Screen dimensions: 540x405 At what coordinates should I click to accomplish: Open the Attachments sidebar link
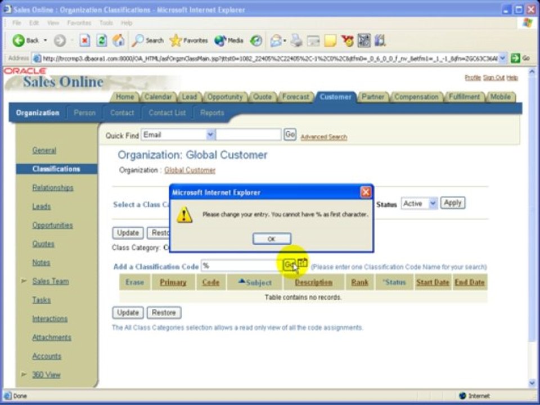pos(52,337)
